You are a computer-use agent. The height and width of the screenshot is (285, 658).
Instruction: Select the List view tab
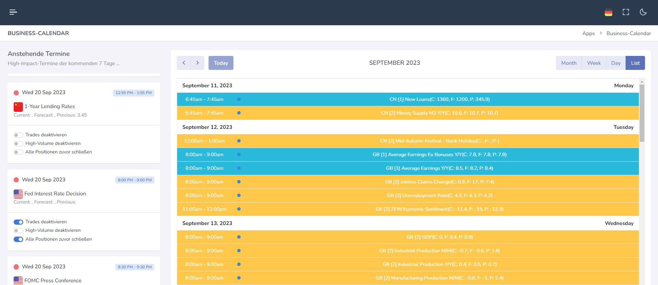coord(635,63)
